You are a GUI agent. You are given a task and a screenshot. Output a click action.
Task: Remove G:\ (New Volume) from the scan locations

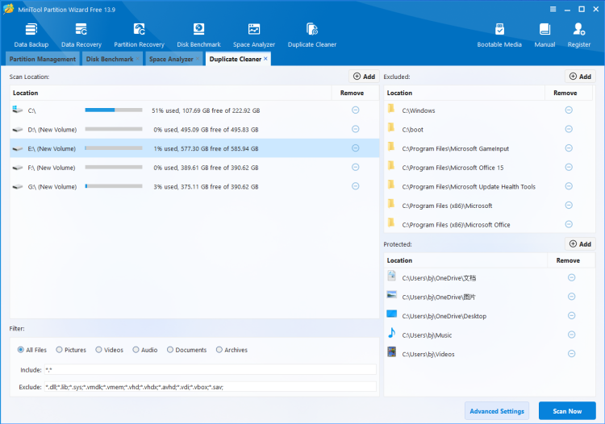[356, 186]
